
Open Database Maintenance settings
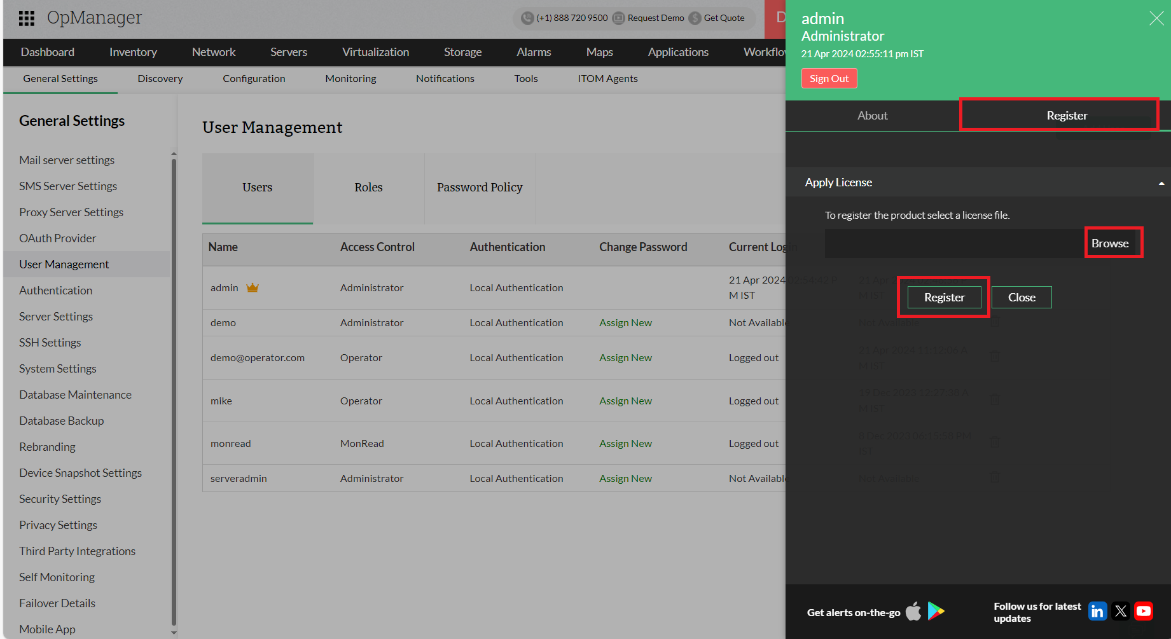[x=76, y=395]
